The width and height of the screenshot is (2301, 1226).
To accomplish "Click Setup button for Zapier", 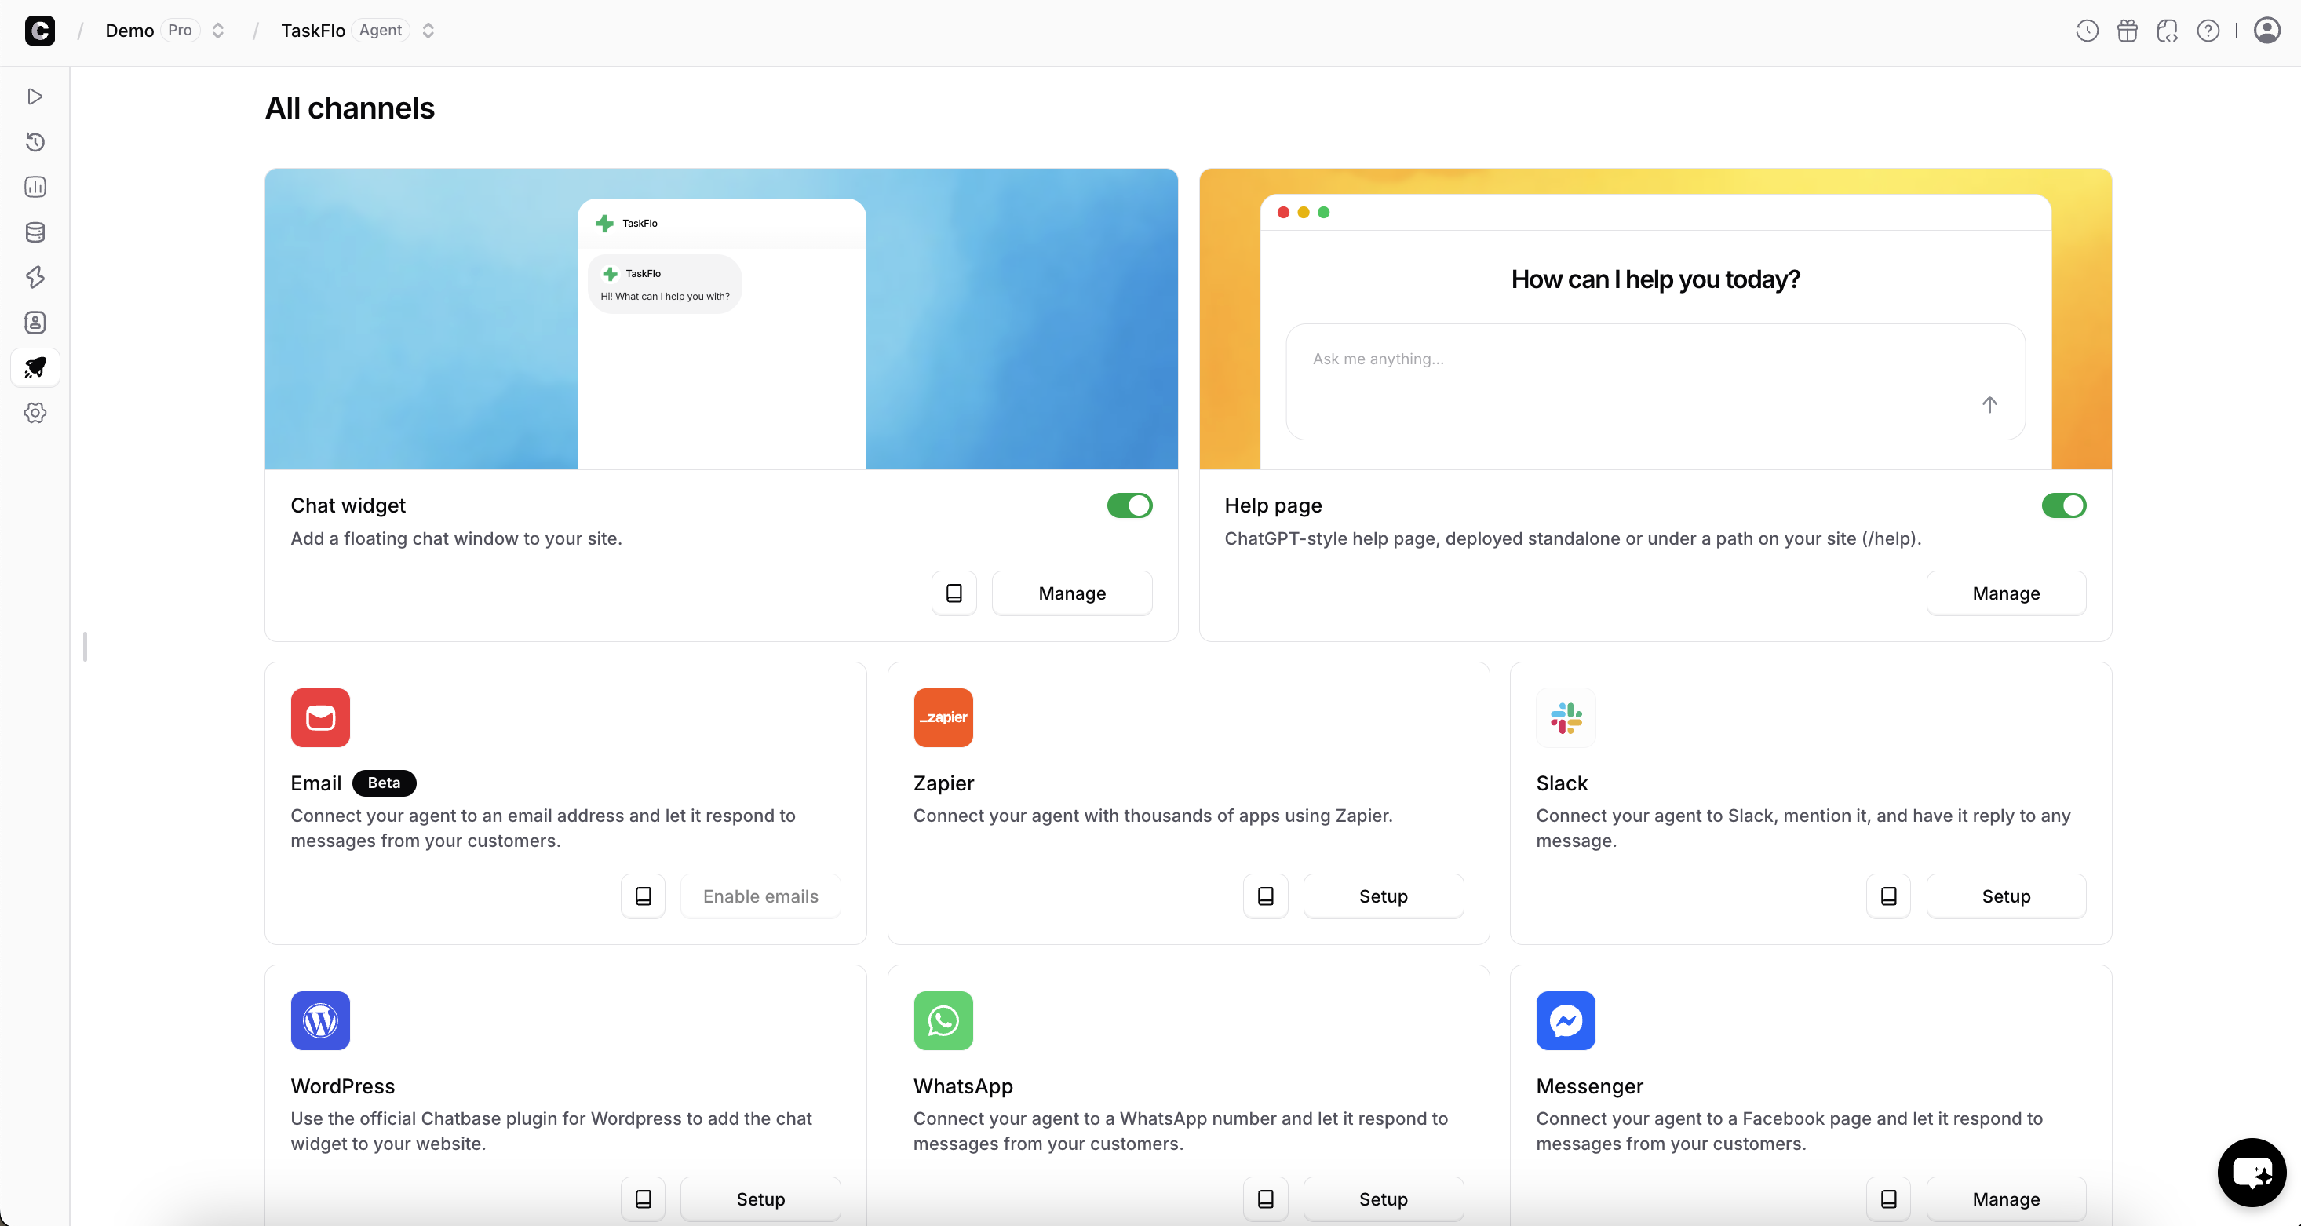I will pos(1382,896).
